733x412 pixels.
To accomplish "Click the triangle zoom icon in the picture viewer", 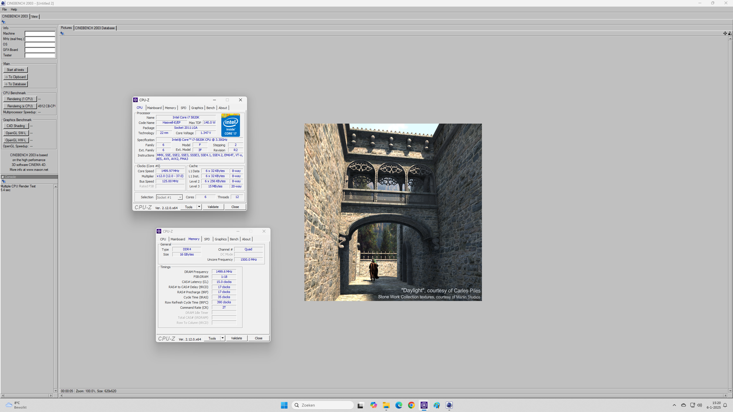I will pos(730,33).
